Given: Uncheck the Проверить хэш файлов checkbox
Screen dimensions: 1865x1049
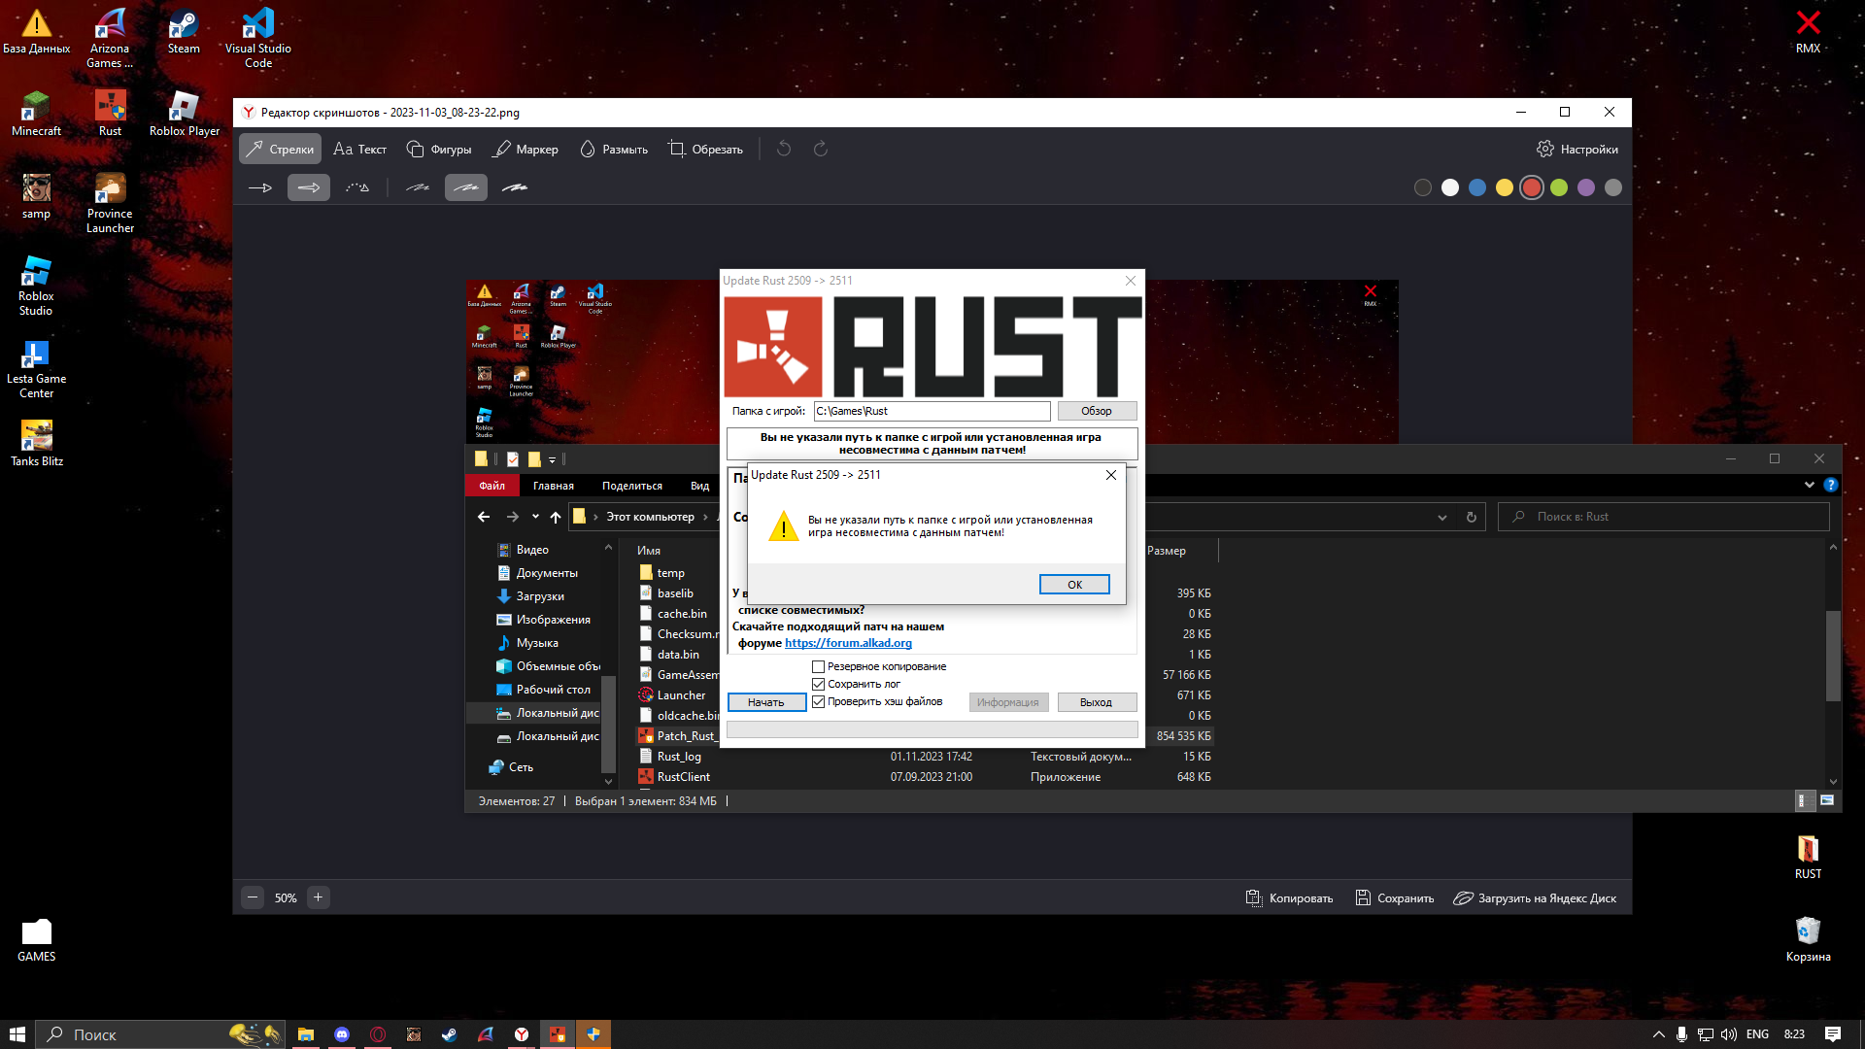Looking at the screenshot, I should click(x=818, y=701).
